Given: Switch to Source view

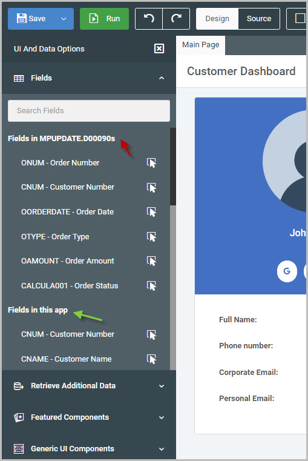Looking at the screenshot, I should click(259, 19).
